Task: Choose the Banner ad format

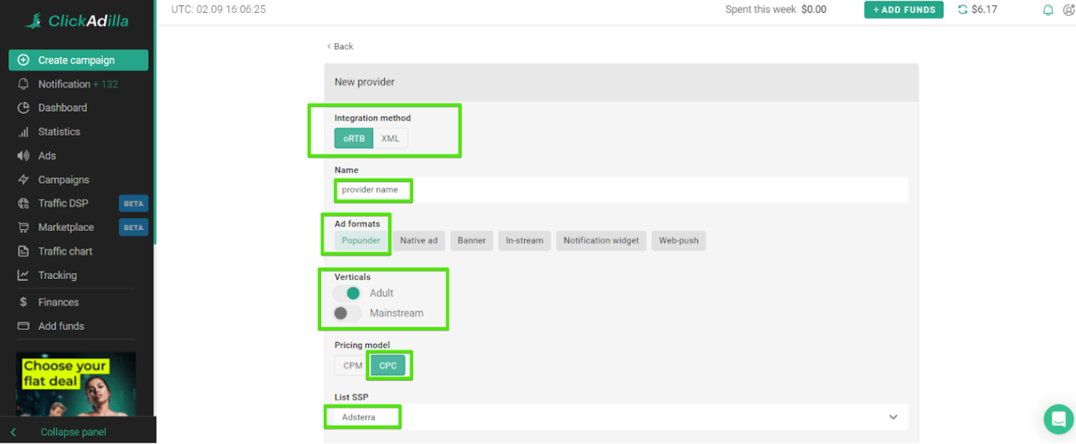Action: [x=471, y=240]
